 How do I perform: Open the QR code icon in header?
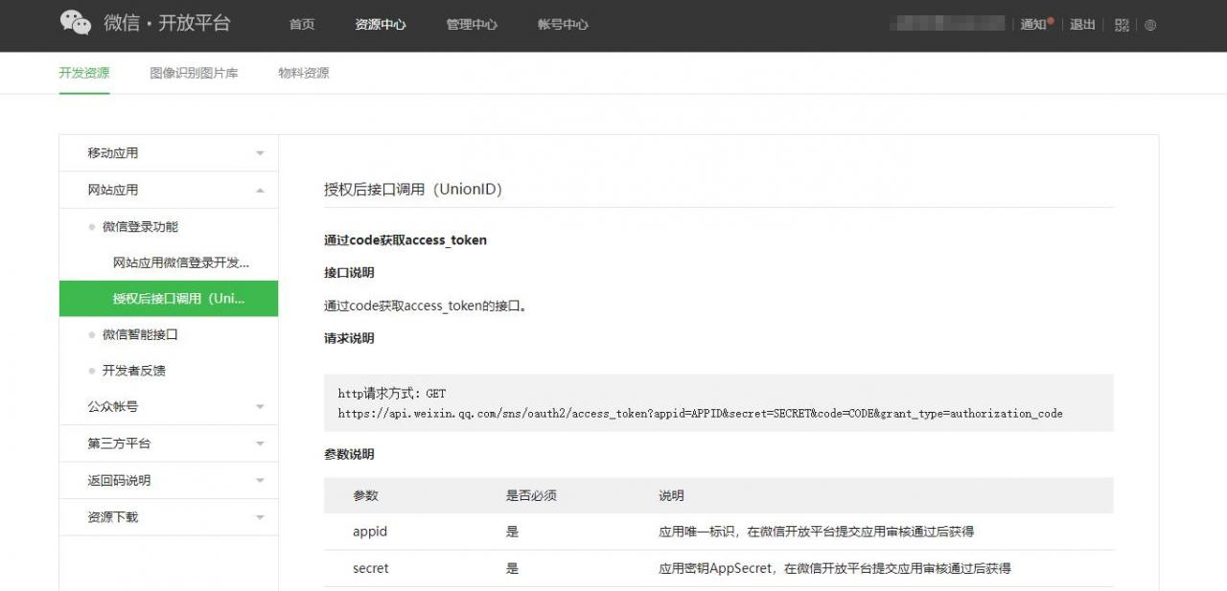1122,25
